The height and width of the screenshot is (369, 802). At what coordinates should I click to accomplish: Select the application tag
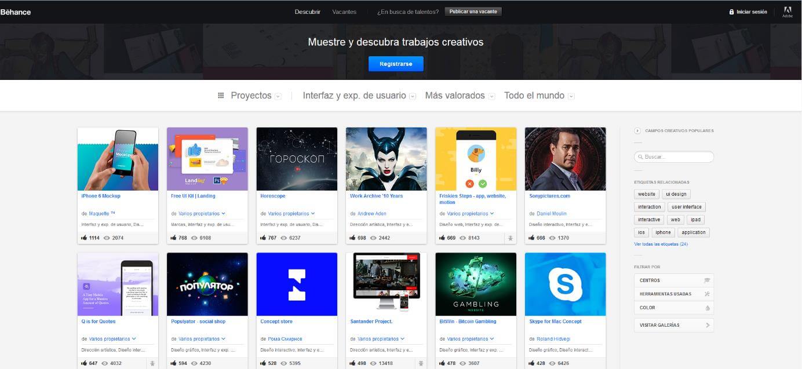coord(694,232)
